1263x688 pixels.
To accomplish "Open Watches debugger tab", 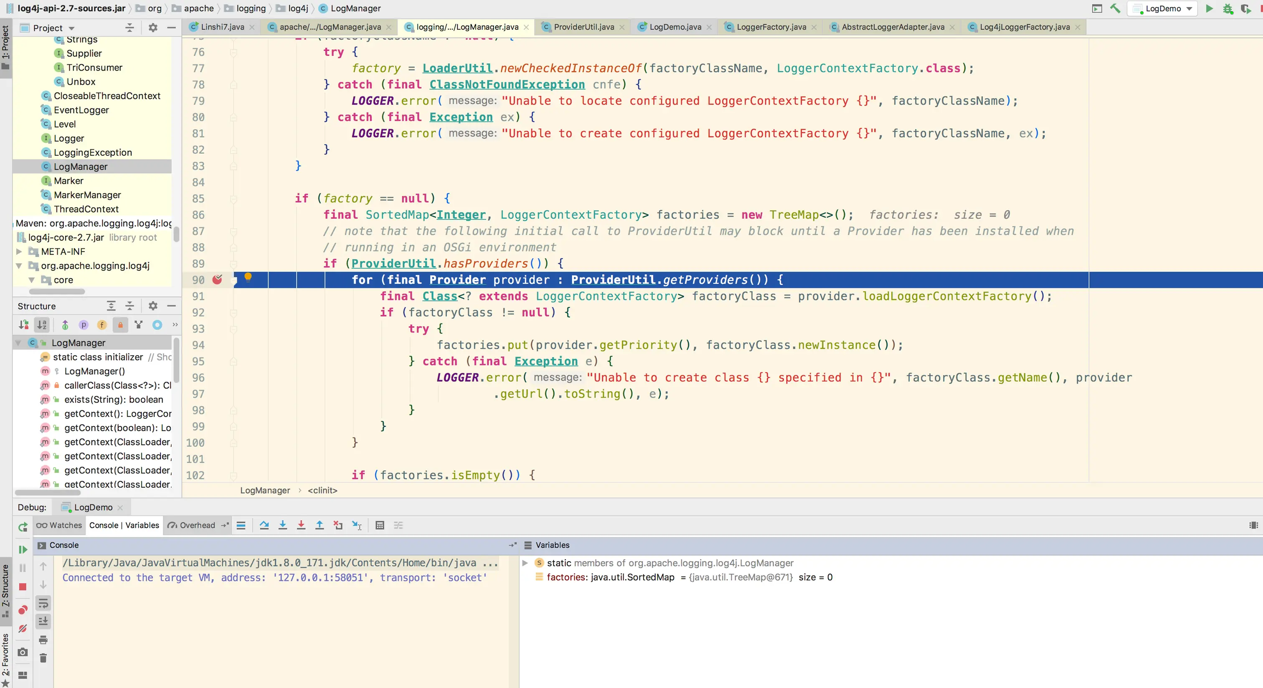I will (x=59, y=525).
